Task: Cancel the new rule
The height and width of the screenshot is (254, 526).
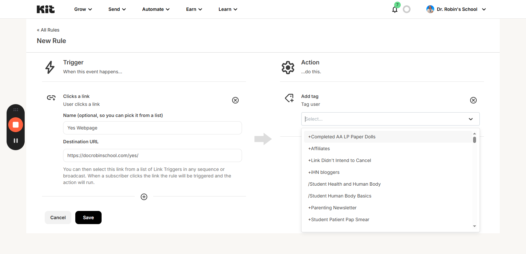Action: coord(58,218)
